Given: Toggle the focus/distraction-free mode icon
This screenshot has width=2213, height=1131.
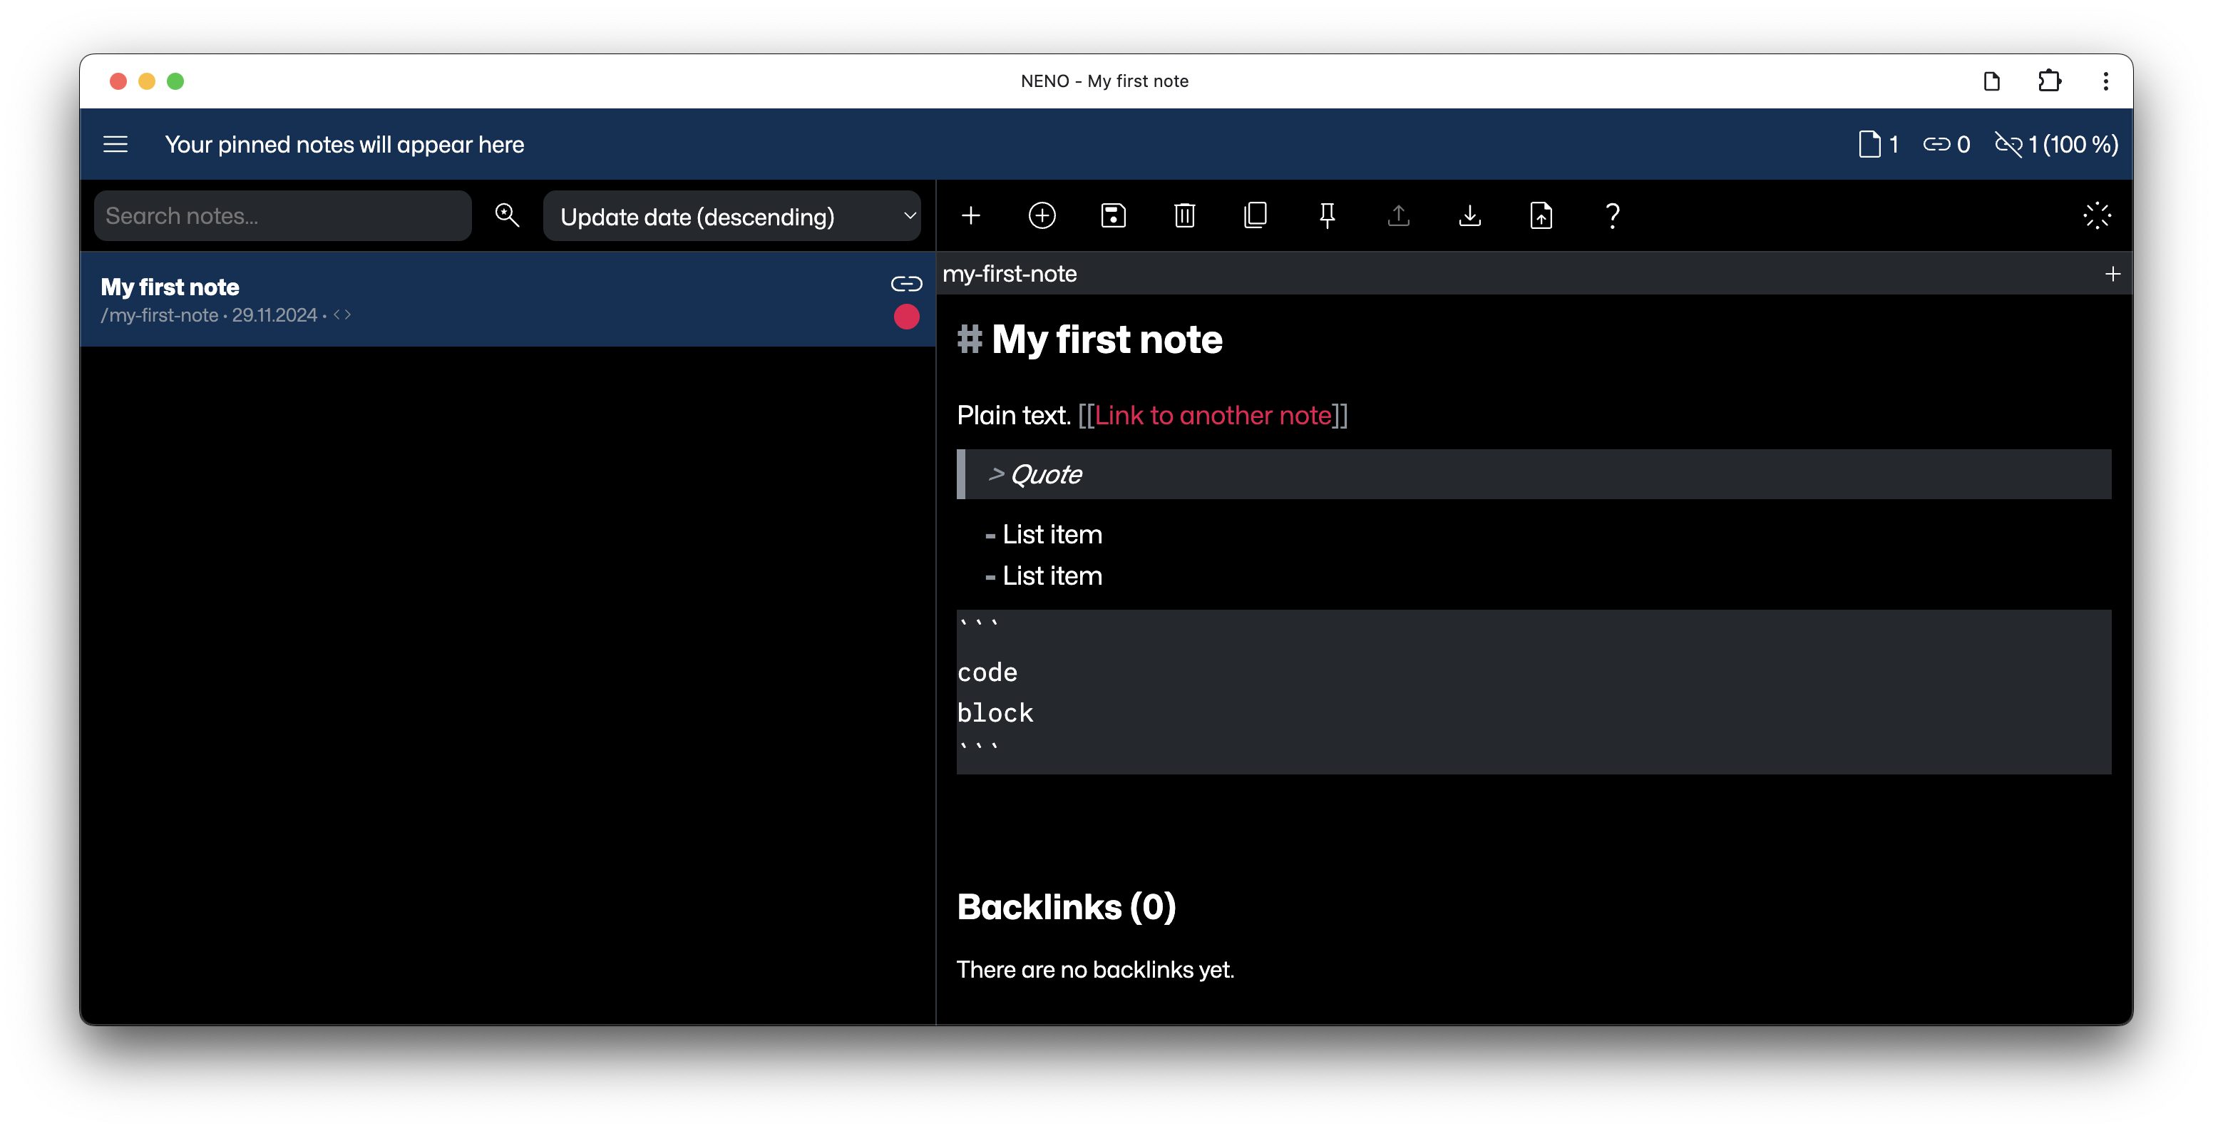Looking at the screenshot, I should click(2096, 216).
